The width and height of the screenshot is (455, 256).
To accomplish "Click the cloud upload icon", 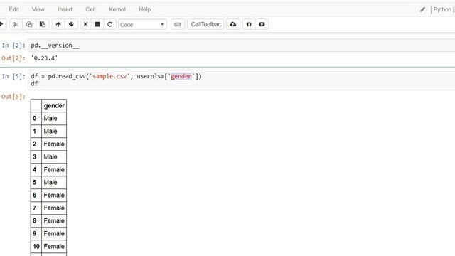I will point(233,24).
